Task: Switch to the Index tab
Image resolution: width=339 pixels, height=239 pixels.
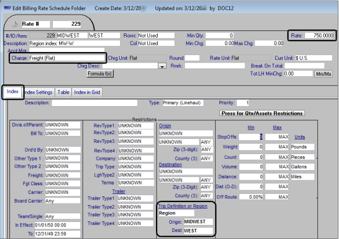Action: pos(12,91)
